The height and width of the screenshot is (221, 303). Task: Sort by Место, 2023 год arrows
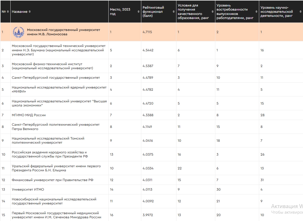click(138, 12)
